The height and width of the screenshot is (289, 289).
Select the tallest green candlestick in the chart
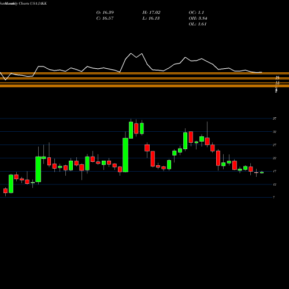tap(125, 155)
